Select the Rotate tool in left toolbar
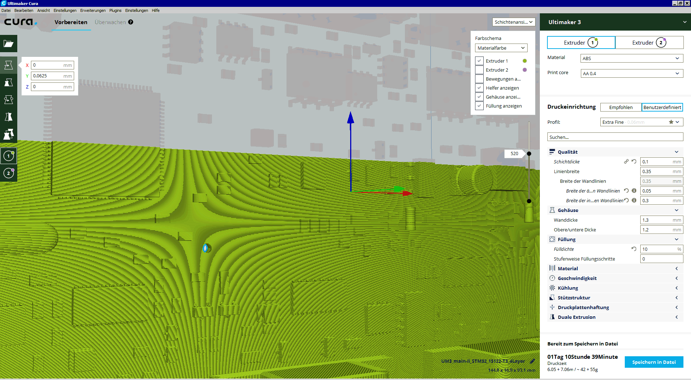 tap(9, 100)
